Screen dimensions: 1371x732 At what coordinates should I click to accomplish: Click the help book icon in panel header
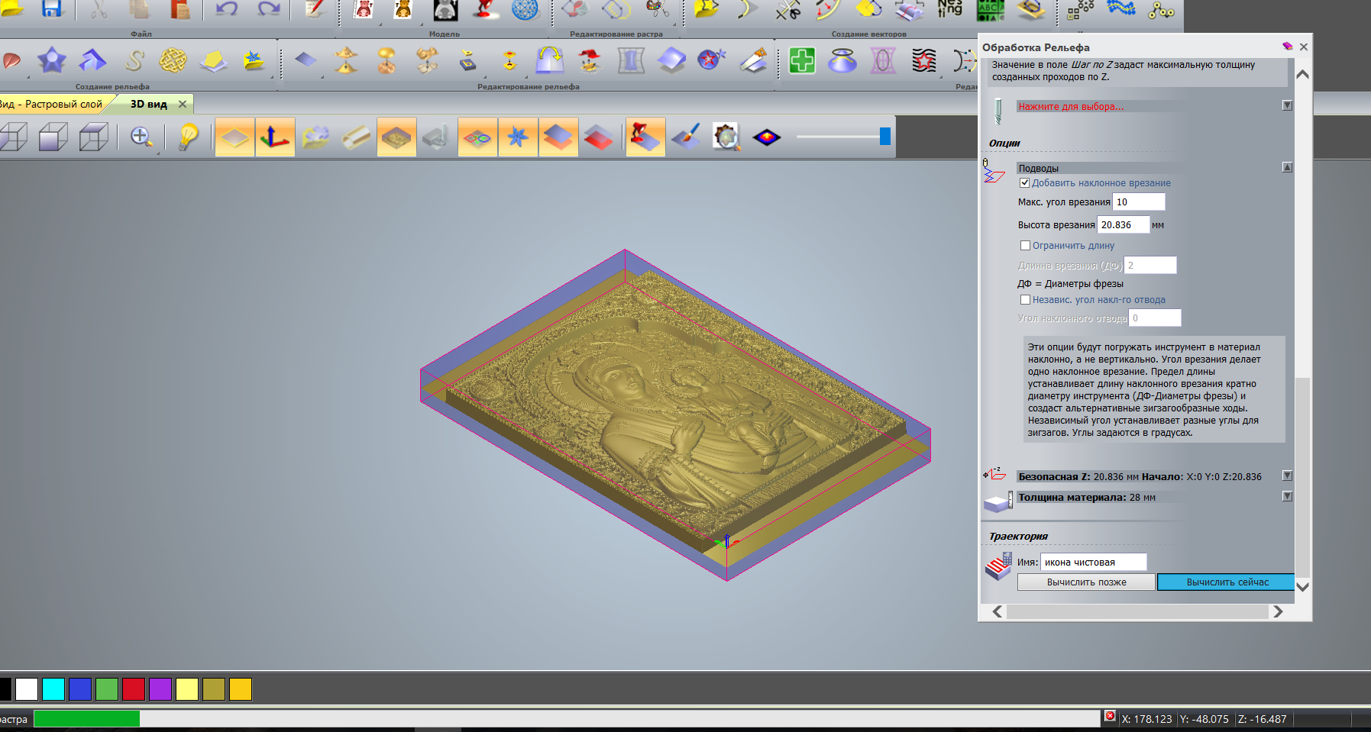(x=1287, y=47)
